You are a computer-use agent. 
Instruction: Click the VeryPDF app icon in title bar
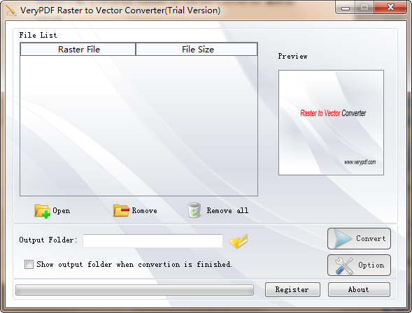(10, 10)
